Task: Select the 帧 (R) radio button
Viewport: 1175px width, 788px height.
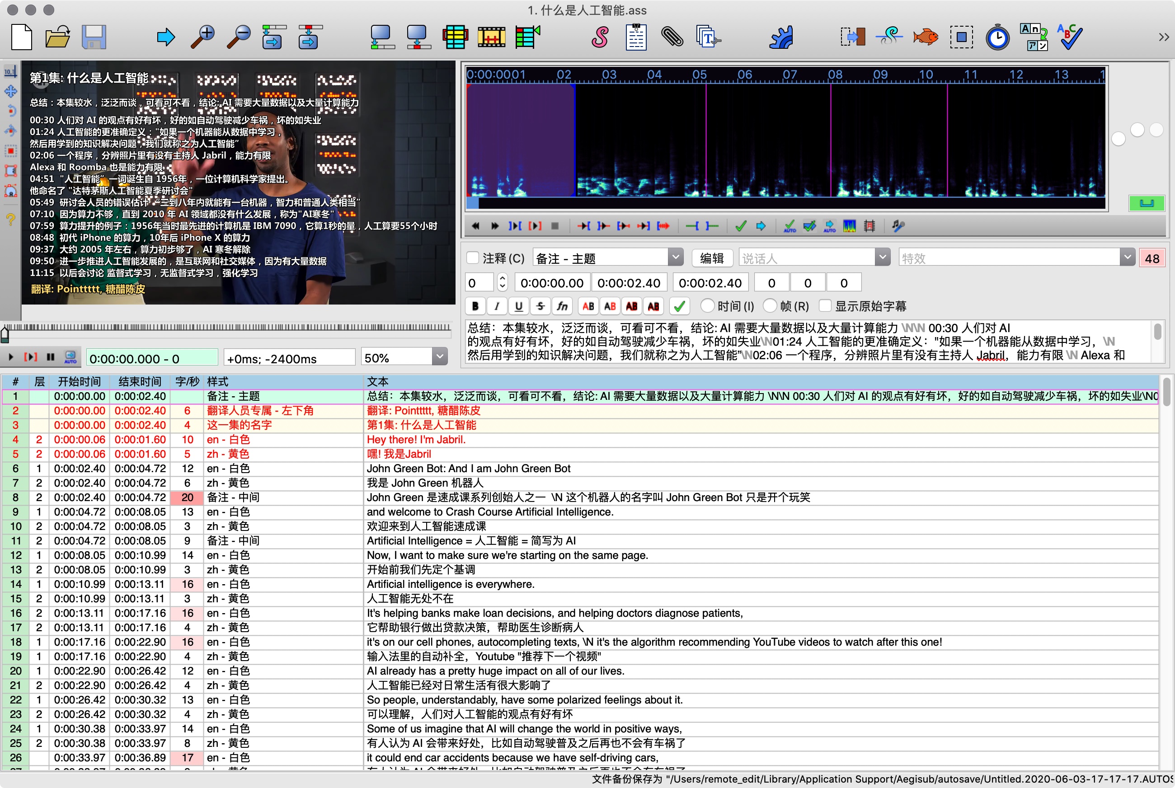Action: coord(770,305)
